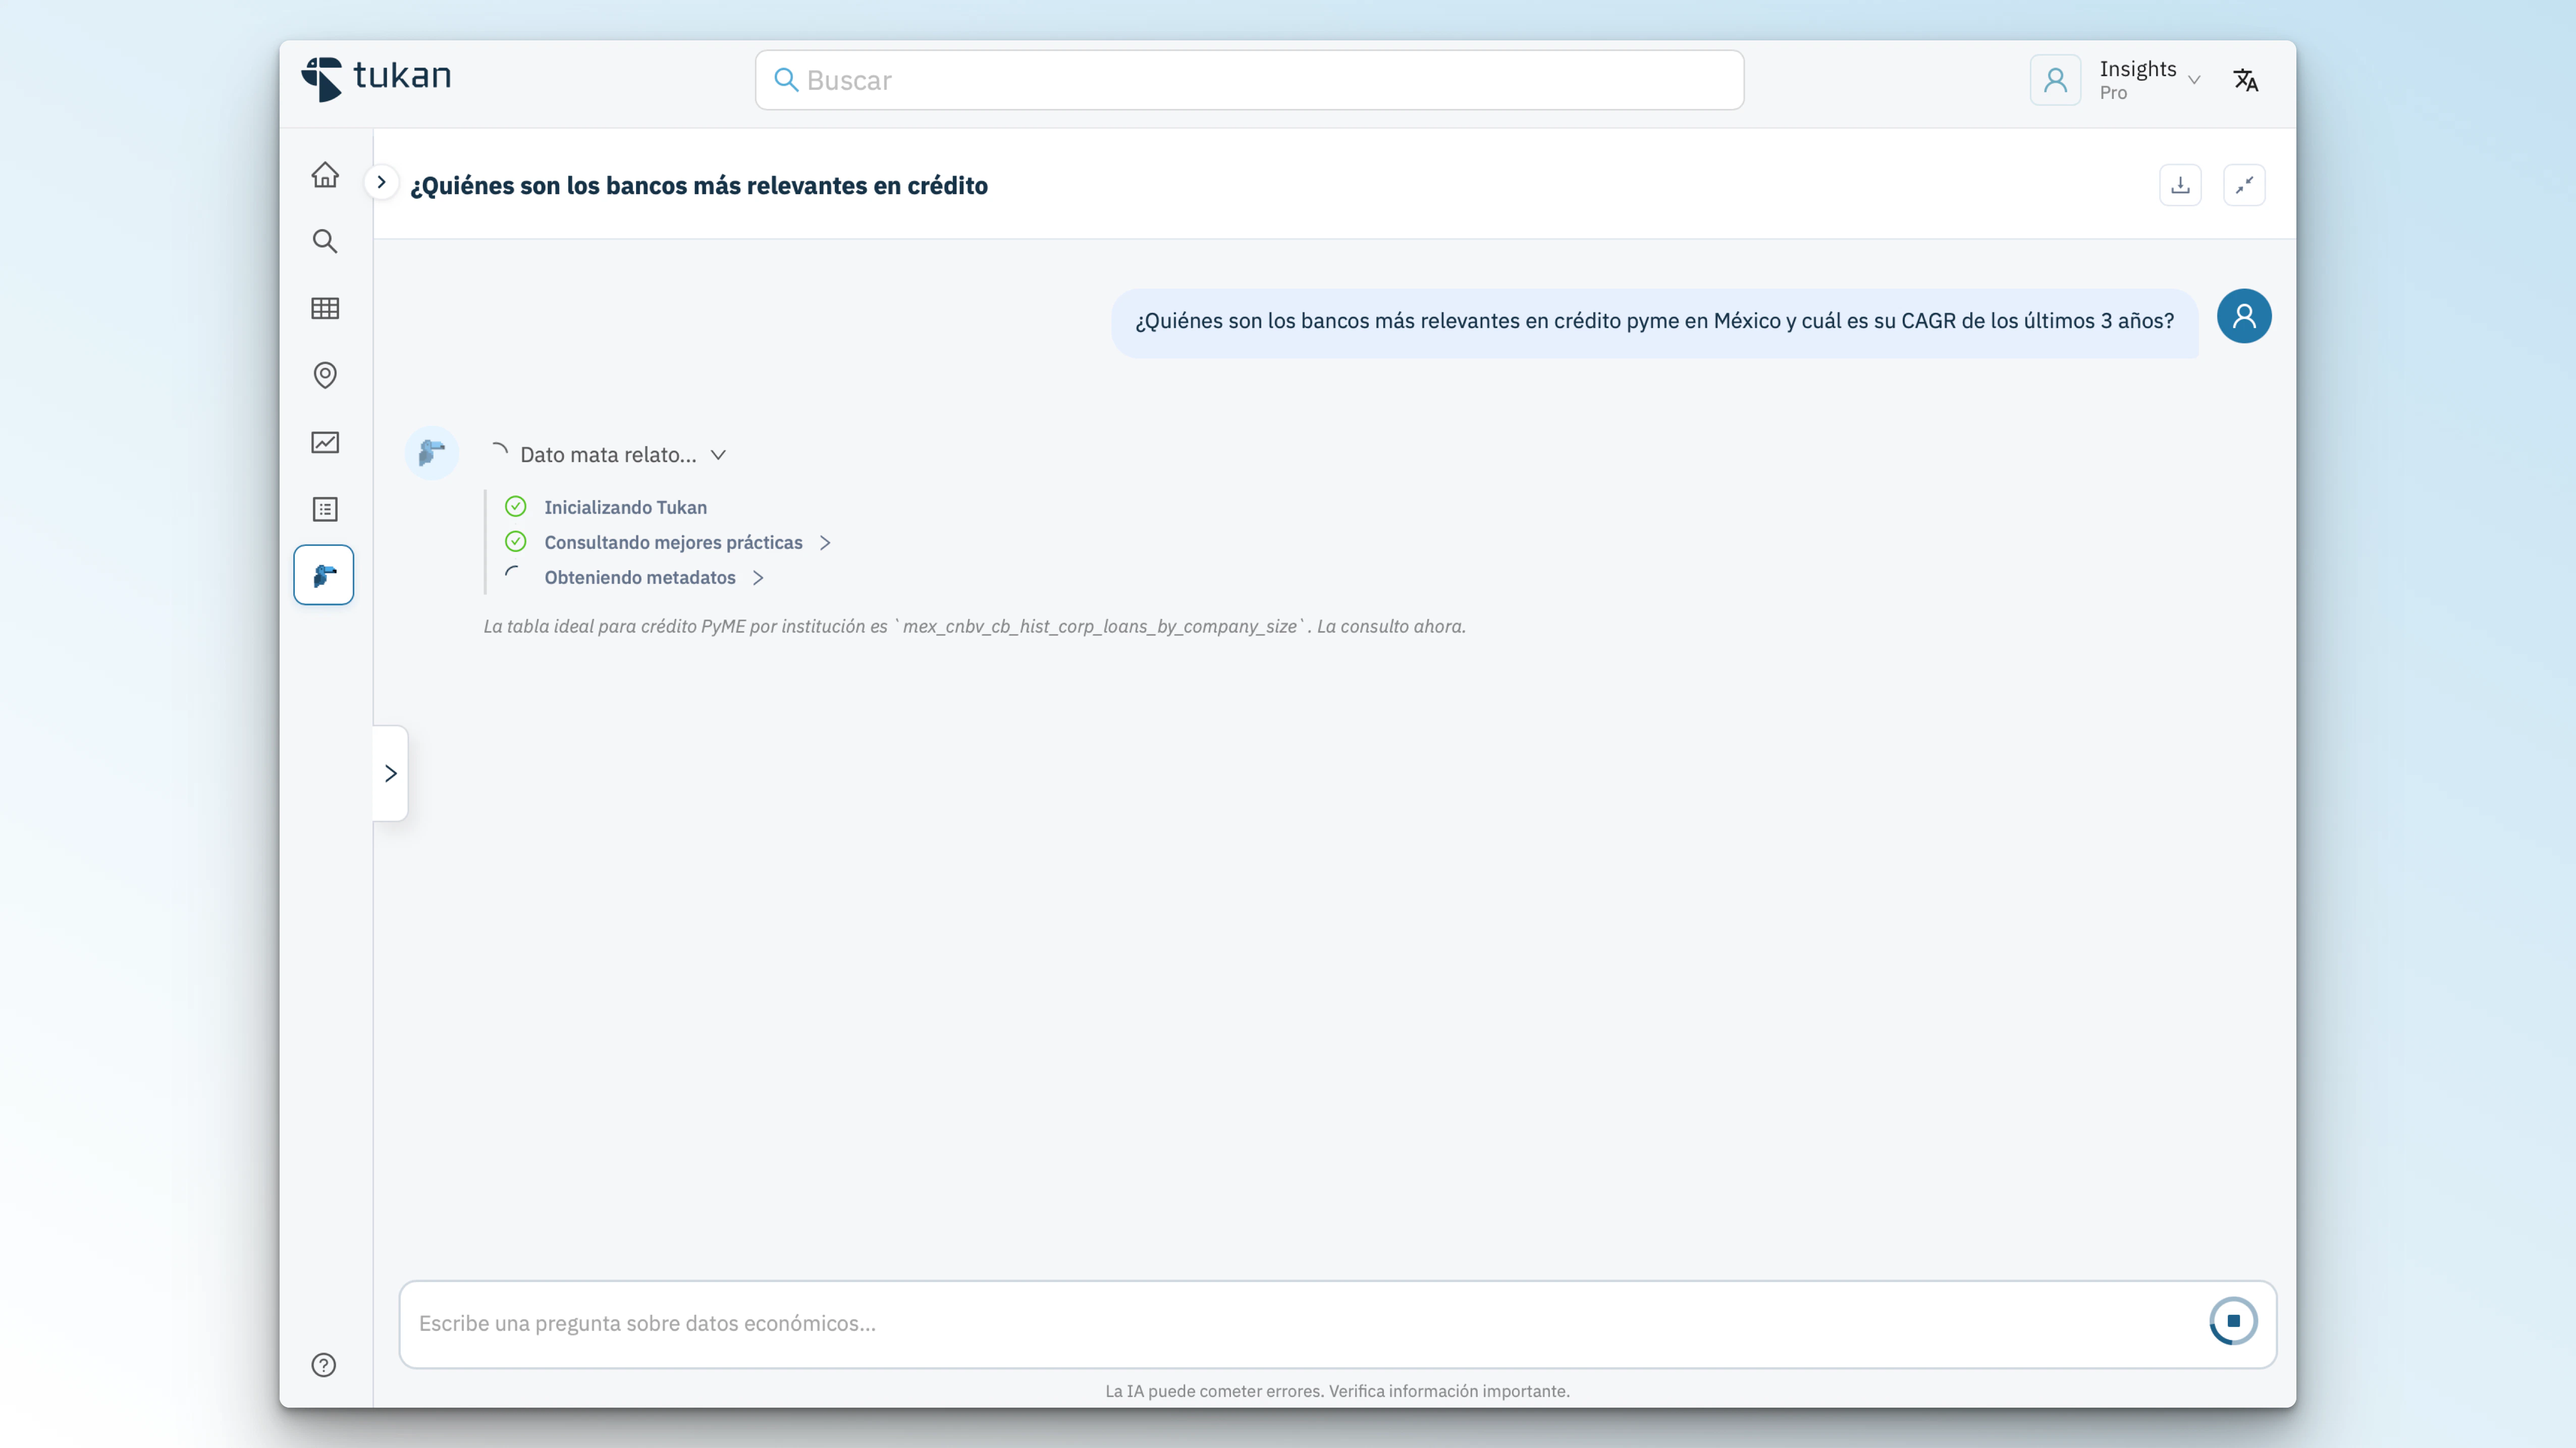Open the list report icon in sidebar
This screenshot has height=1448, width=2576.
tap(325, 509)
